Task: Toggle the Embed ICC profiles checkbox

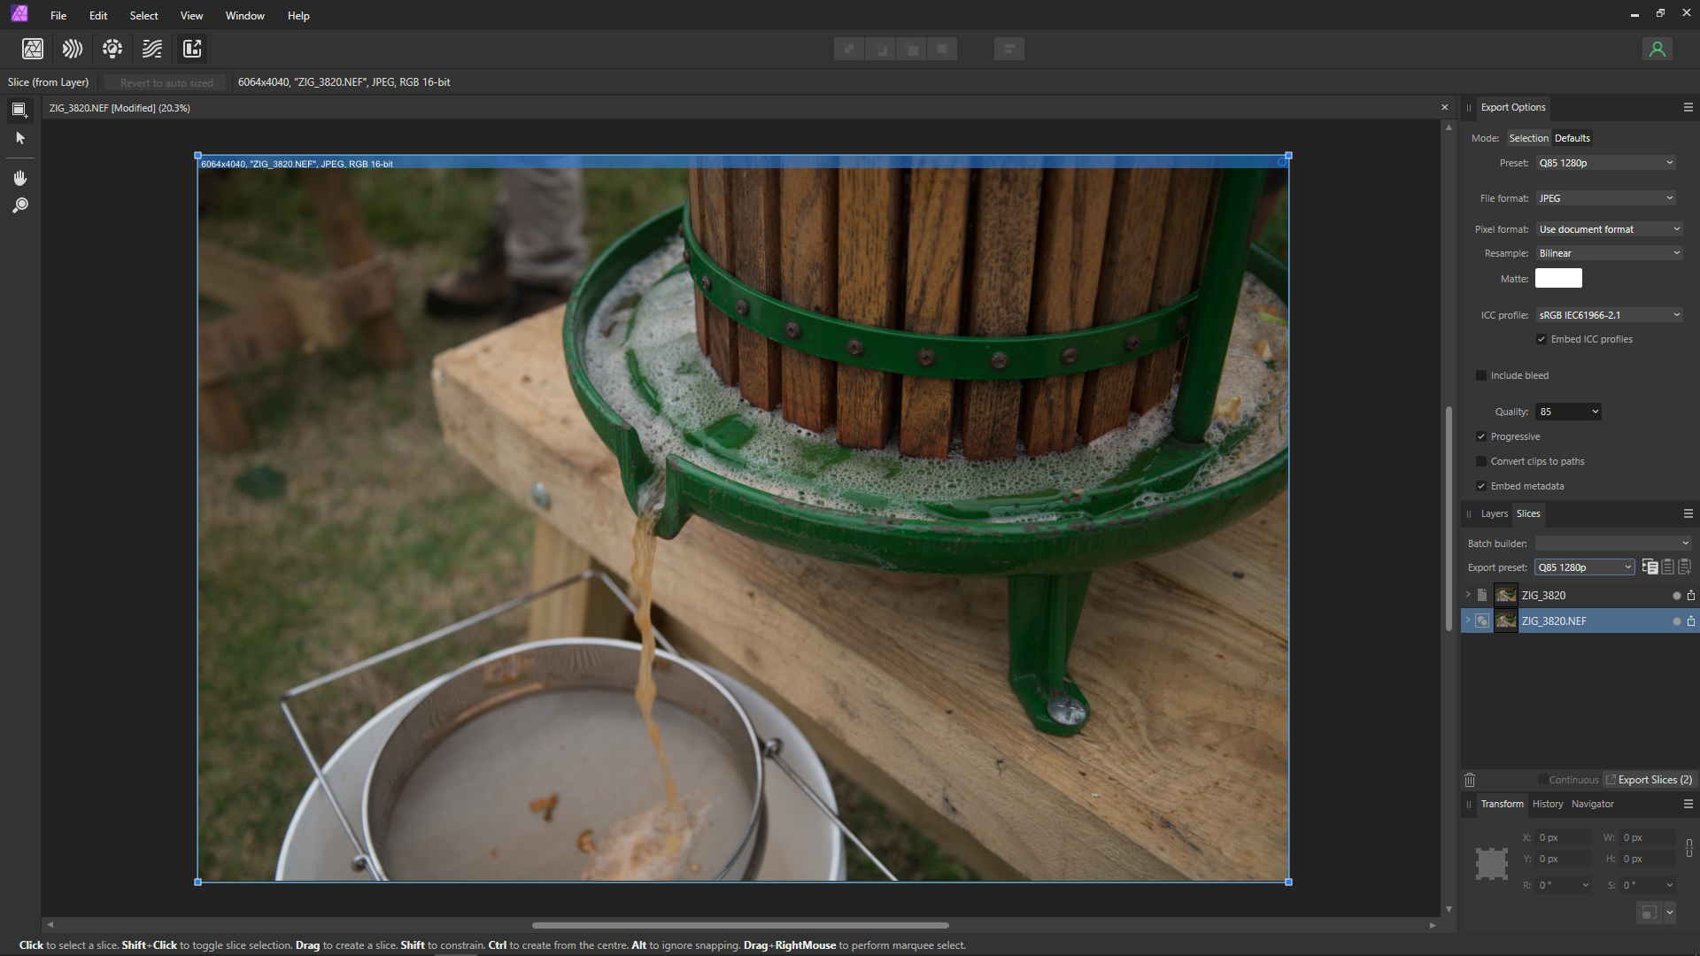Action: [1542, 339]
